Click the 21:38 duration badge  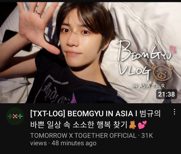pos(166,94)
